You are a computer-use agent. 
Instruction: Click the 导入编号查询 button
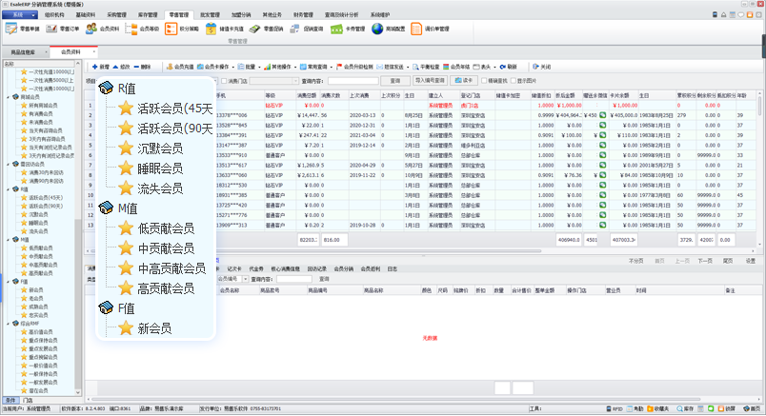click(431, 81)
